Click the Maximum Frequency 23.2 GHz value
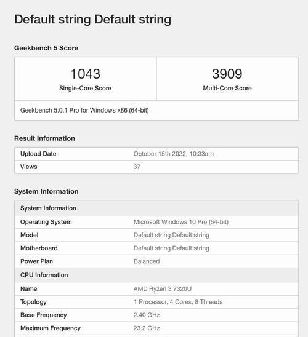Screen dimensions: 308x337 coord(147,328)
